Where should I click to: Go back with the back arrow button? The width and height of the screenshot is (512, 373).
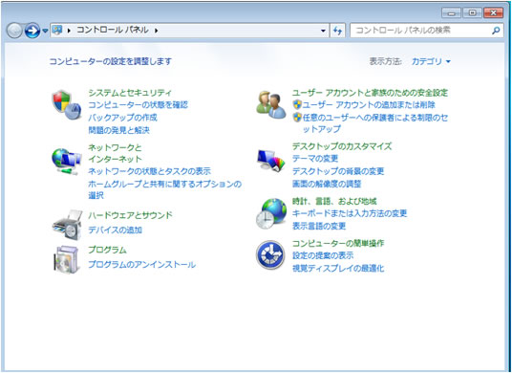coord(14,31)
